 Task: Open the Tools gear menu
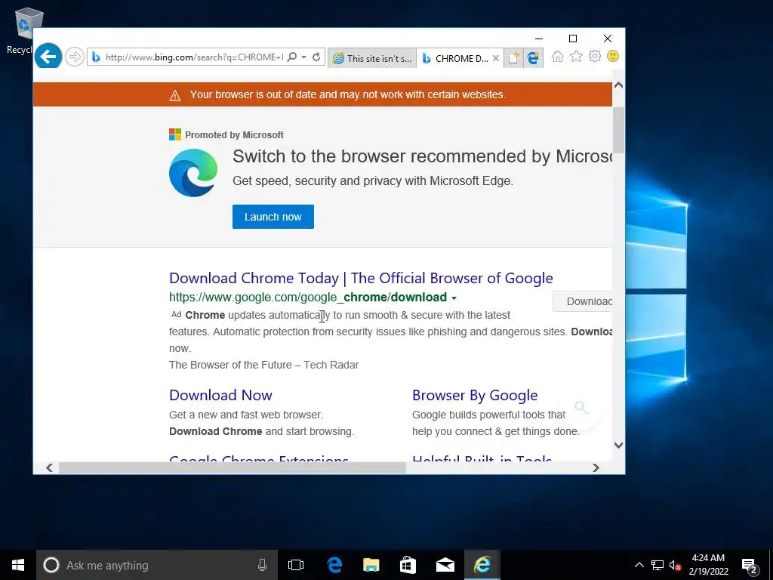595,56
